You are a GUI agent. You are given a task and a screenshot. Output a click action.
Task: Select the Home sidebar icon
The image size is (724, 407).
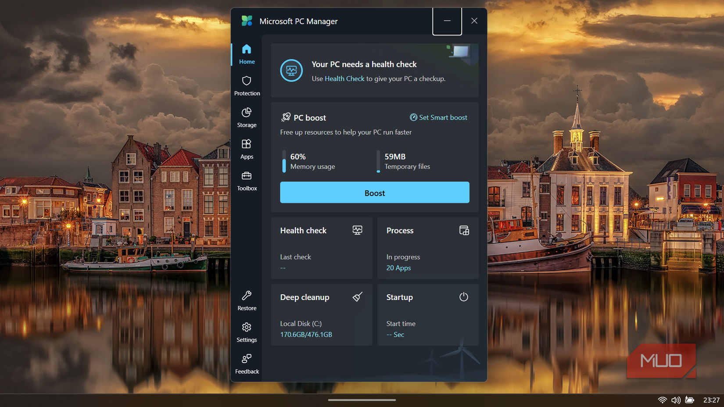(247, 50)
